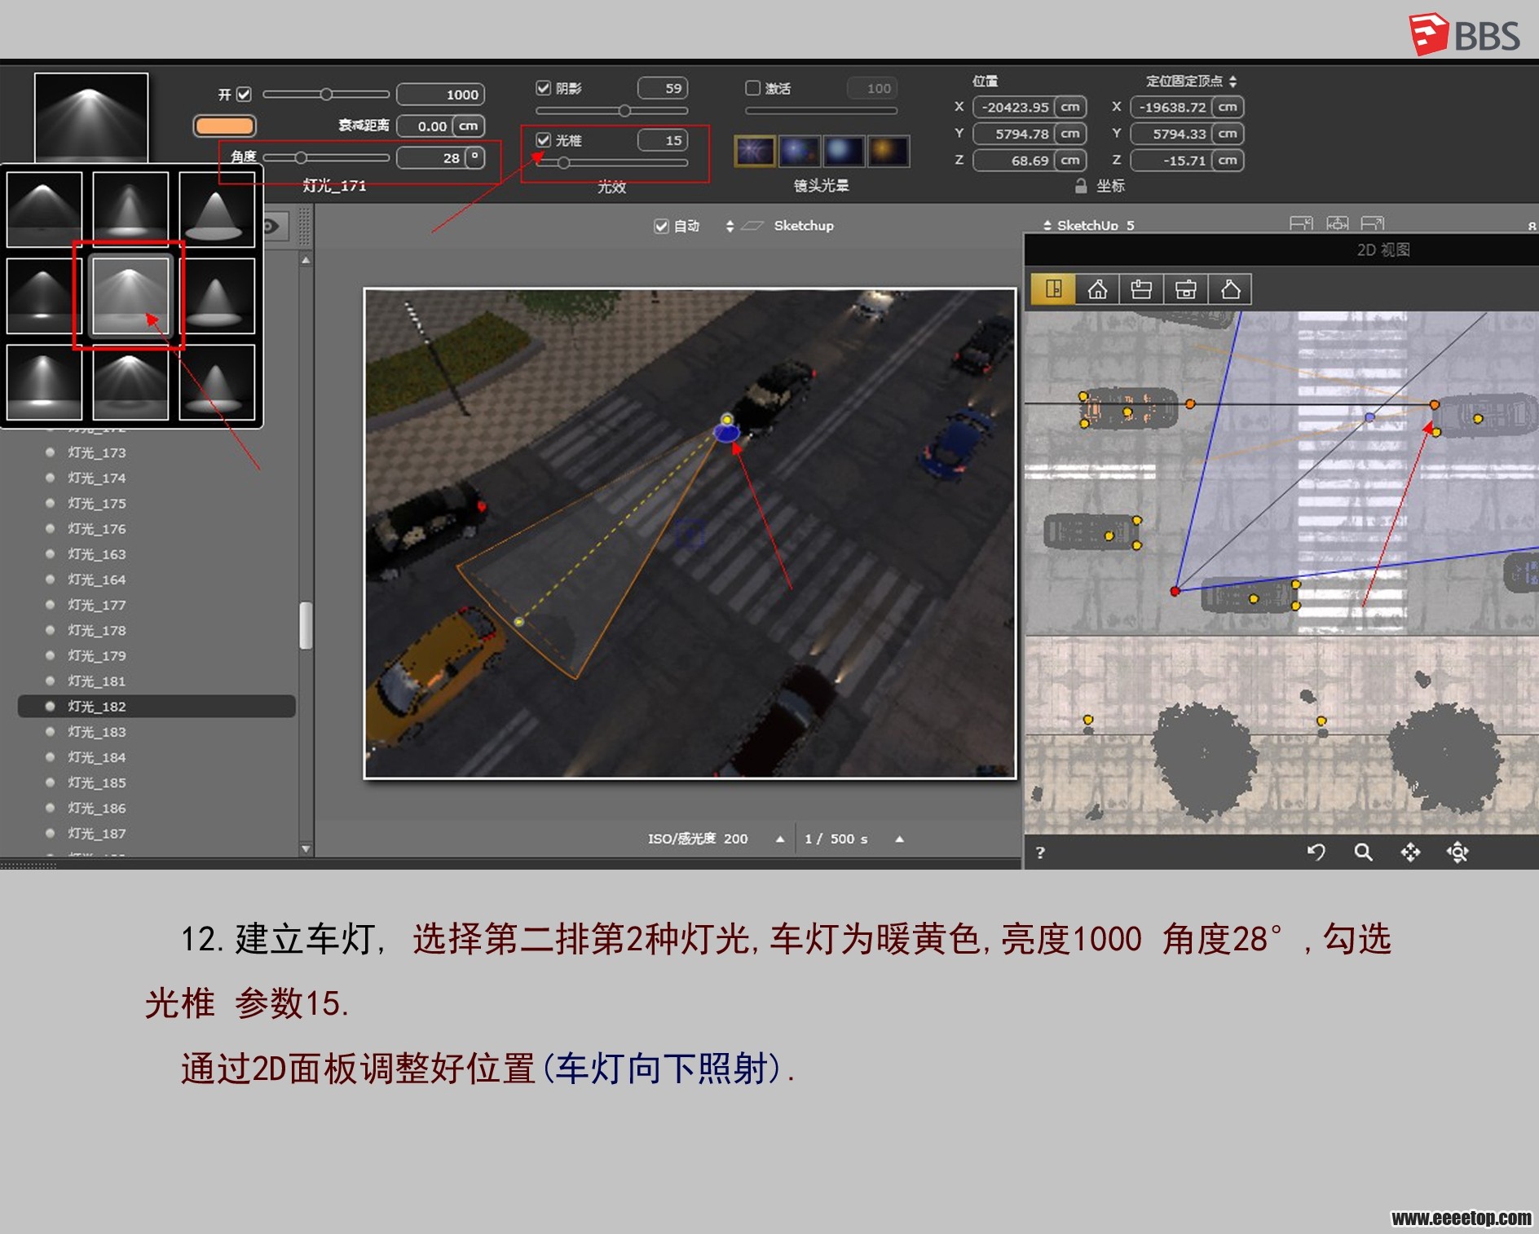The image size is (1539, 1234).
Task: Select 灯光_182 in the light list
Action: pos(157,706)
